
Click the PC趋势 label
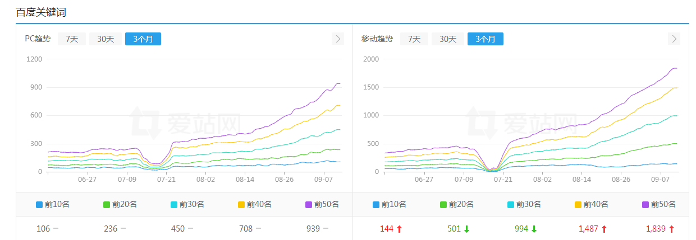click(x=38, y=39)
